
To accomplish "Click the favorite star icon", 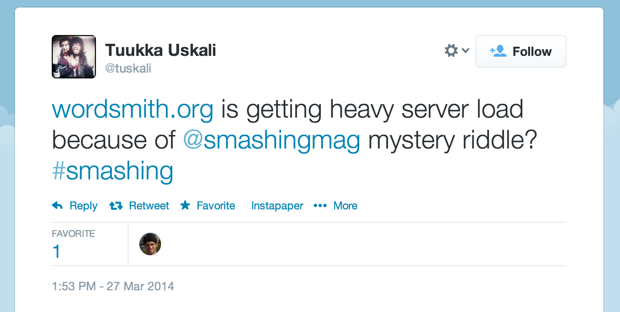I will click(185, 205).
